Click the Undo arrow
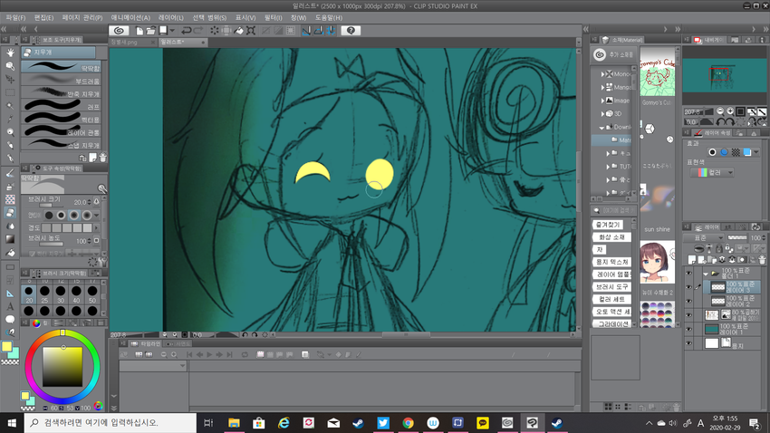Image resolution: width=770 pixels, height=433 pixels. [x=186, y=31]
